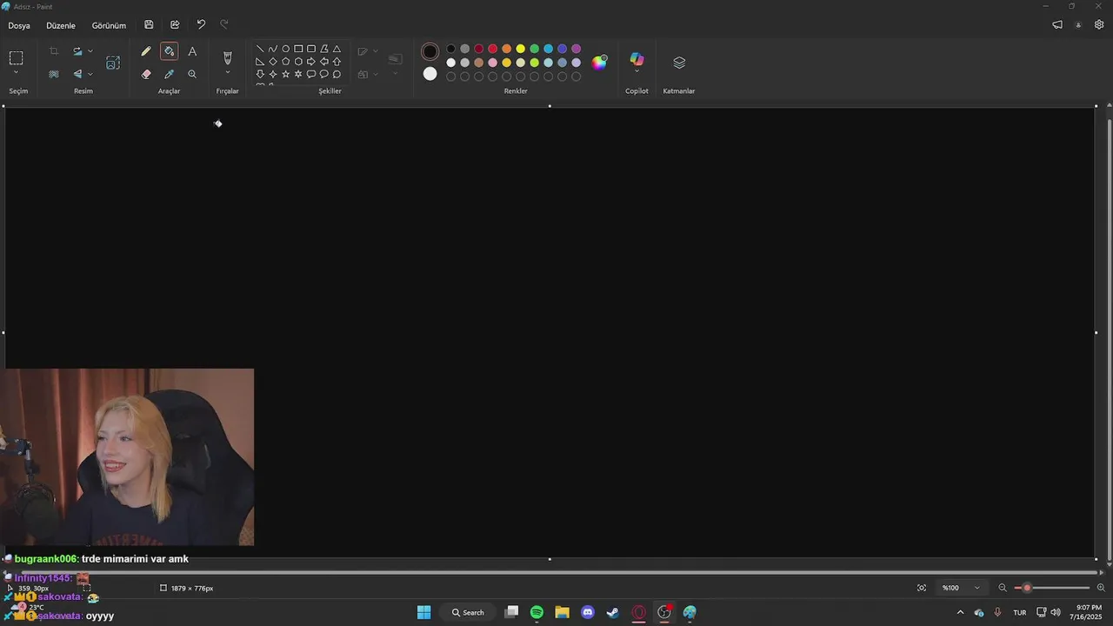Screen dimensions: 1113x626
Task: Select the Magnifier tool
Action: click(192, 74)
